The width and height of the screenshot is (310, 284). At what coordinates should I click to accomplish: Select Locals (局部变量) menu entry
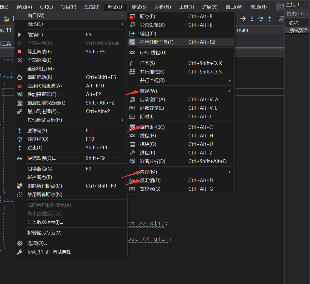pos(181,108)
